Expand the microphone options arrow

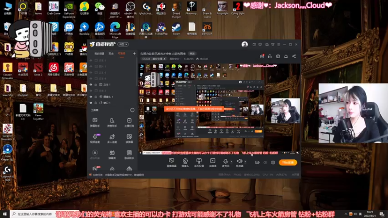point(231,162)
